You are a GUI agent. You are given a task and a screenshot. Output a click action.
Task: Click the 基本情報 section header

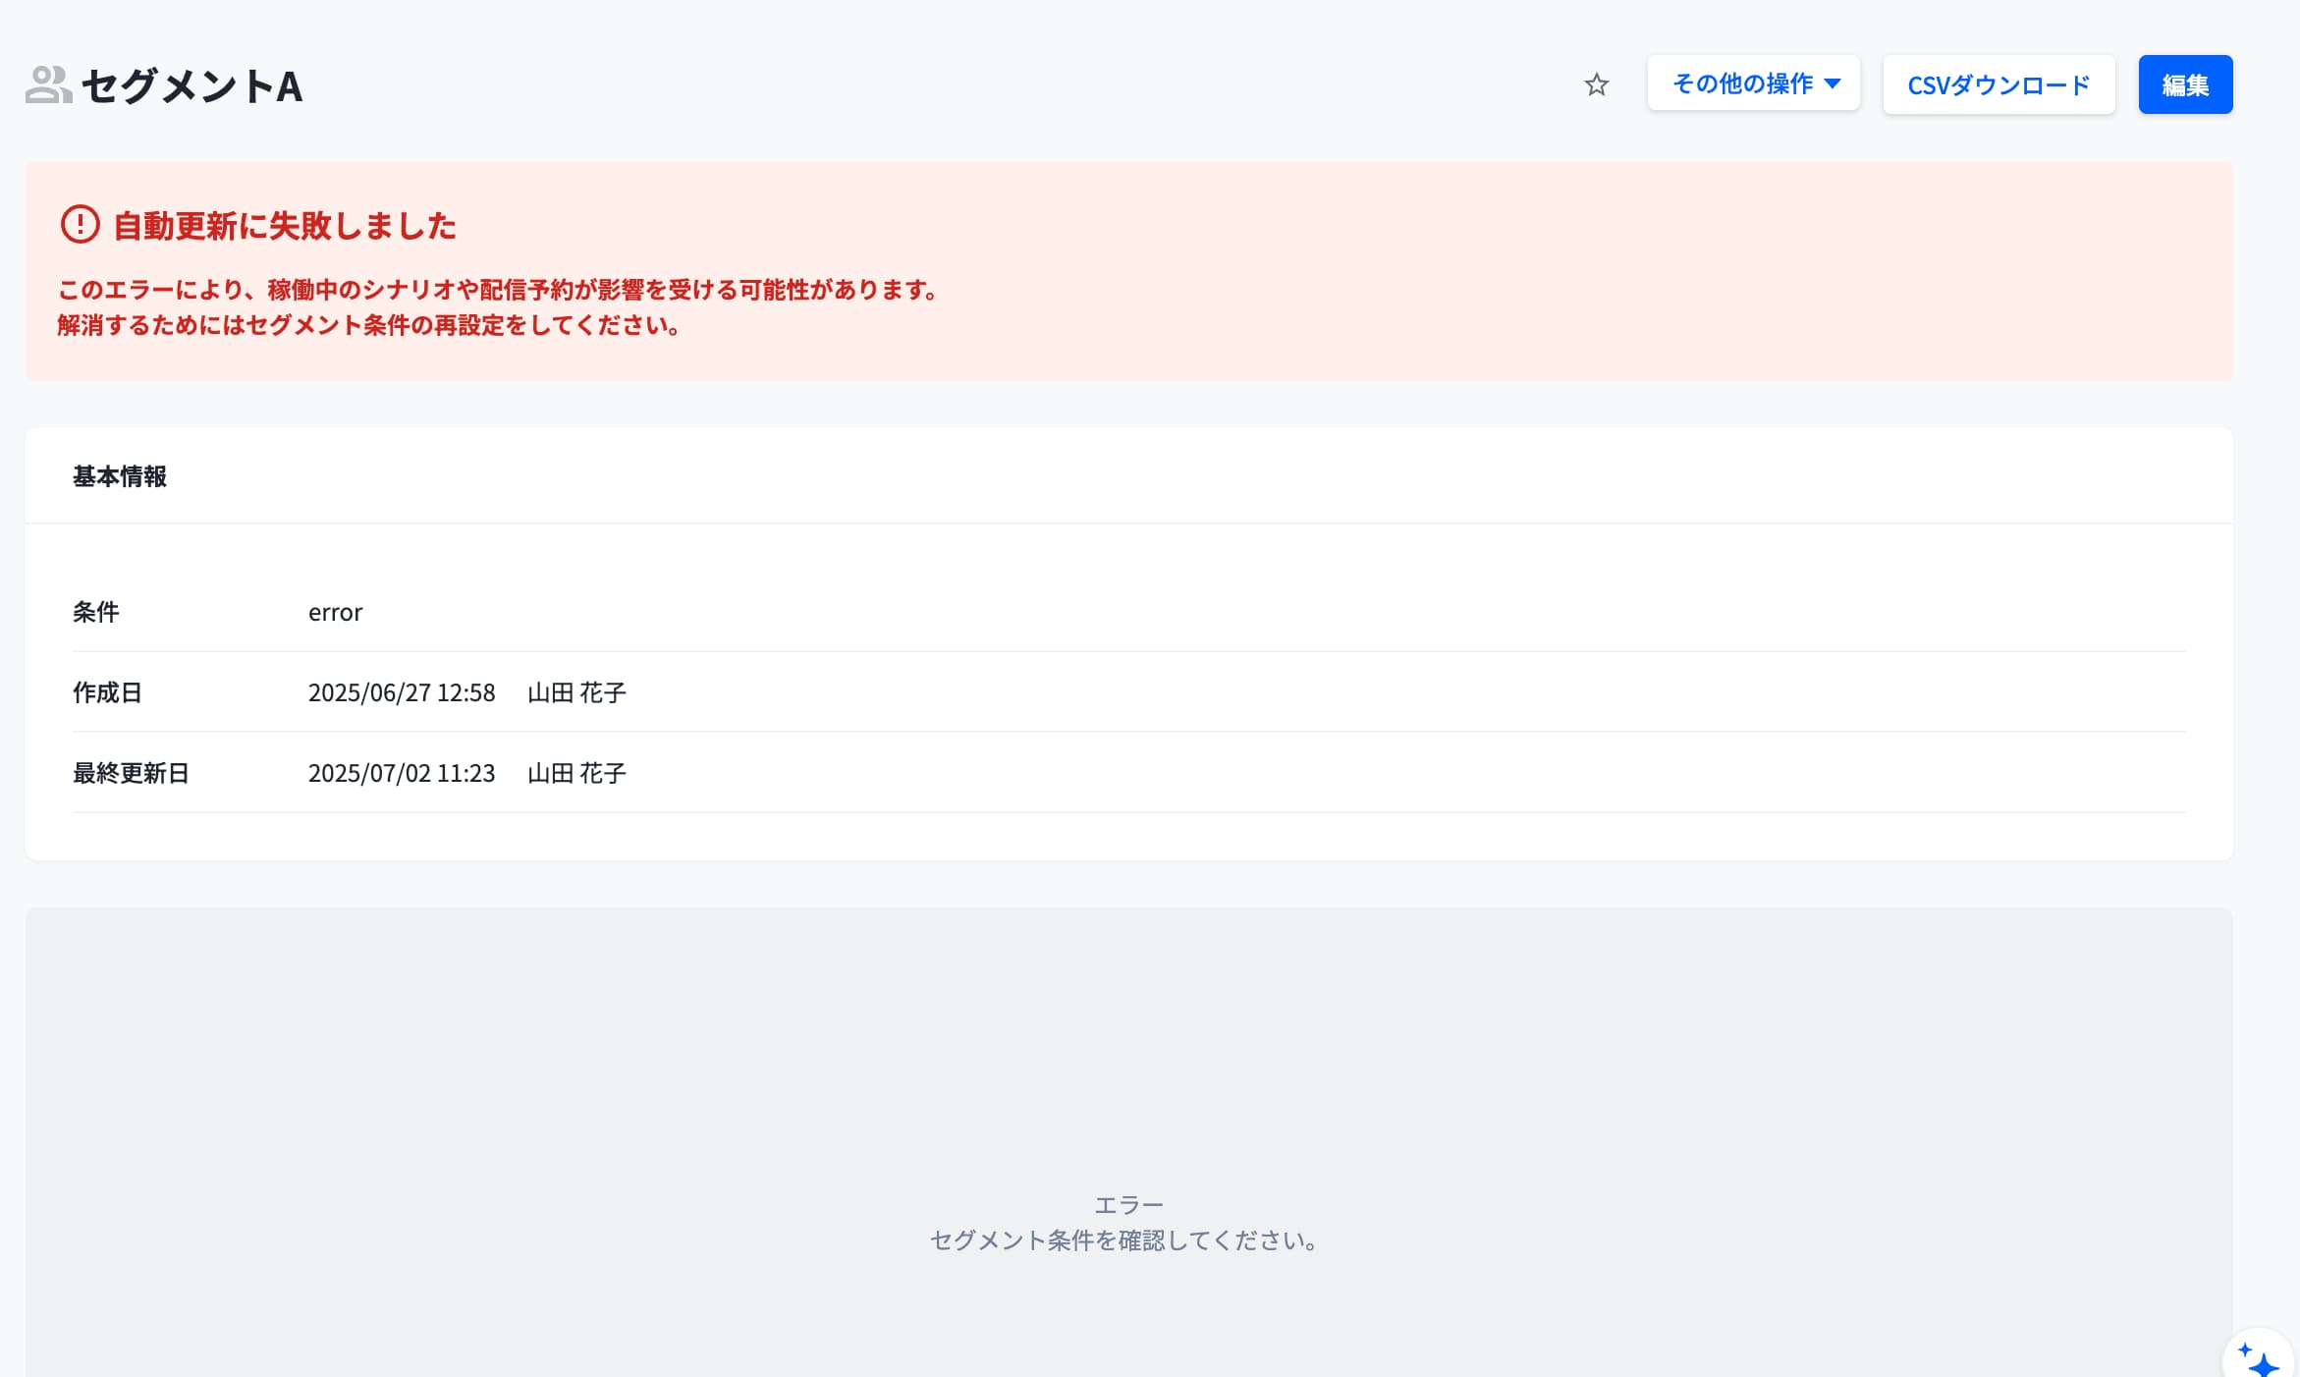(x=120, y=476)
